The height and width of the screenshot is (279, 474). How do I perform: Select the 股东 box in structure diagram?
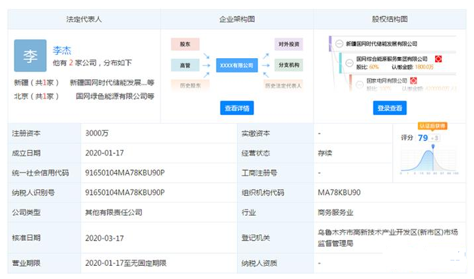point(185,44)
